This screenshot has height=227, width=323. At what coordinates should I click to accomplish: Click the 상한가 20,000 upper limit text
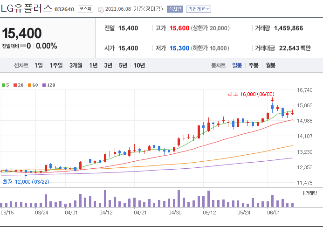tap(210, 28)
